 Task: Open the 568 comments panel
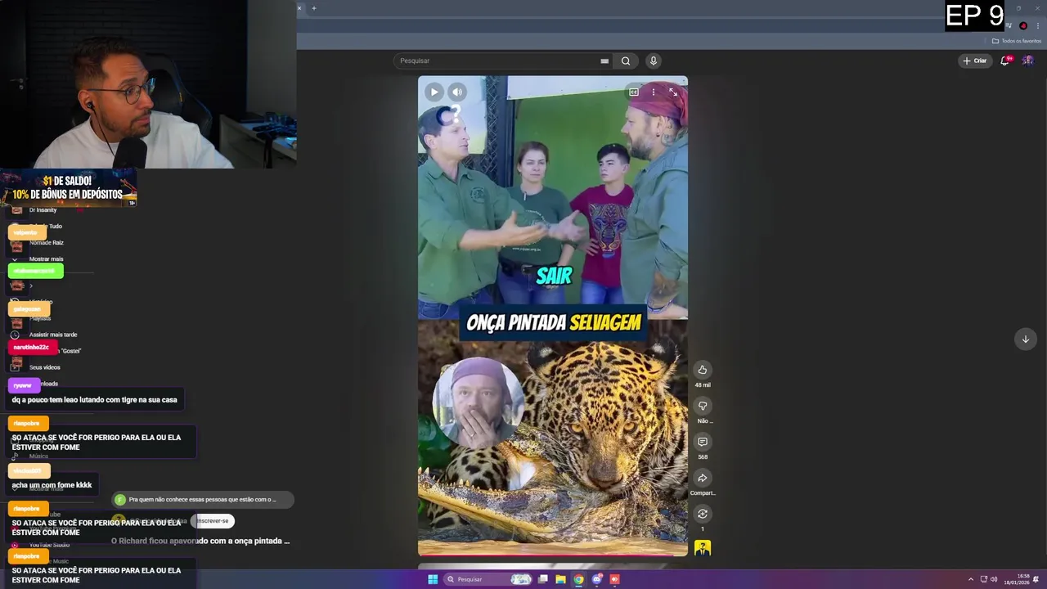[x=702, y=442]
